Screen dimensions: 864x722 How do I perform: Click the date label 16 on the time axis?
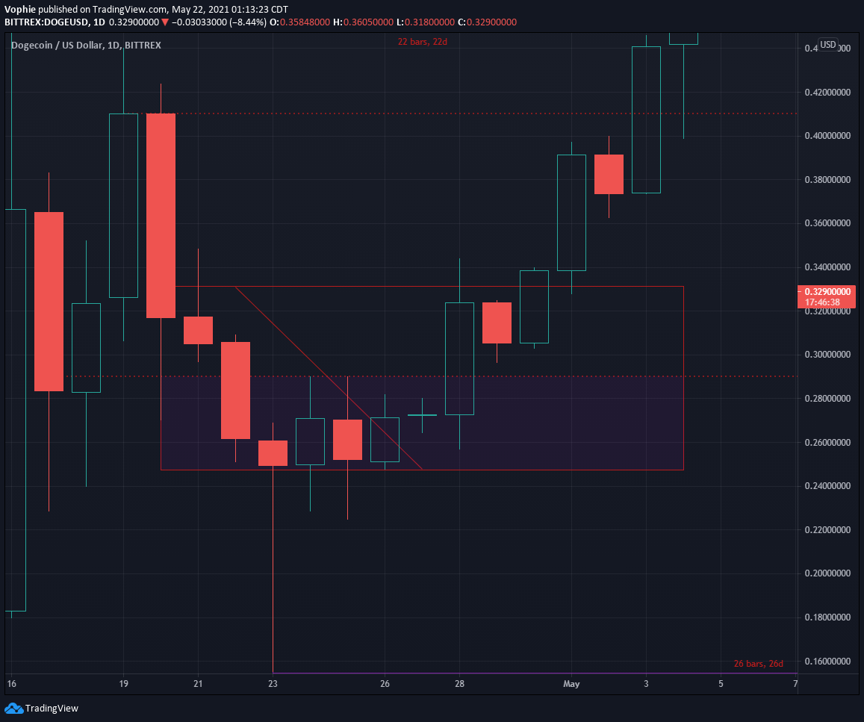(11, 684)
